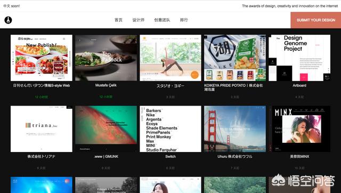Open the 创意团队 section
Viewport: 341px width, 193px height.
pos(162,20)
